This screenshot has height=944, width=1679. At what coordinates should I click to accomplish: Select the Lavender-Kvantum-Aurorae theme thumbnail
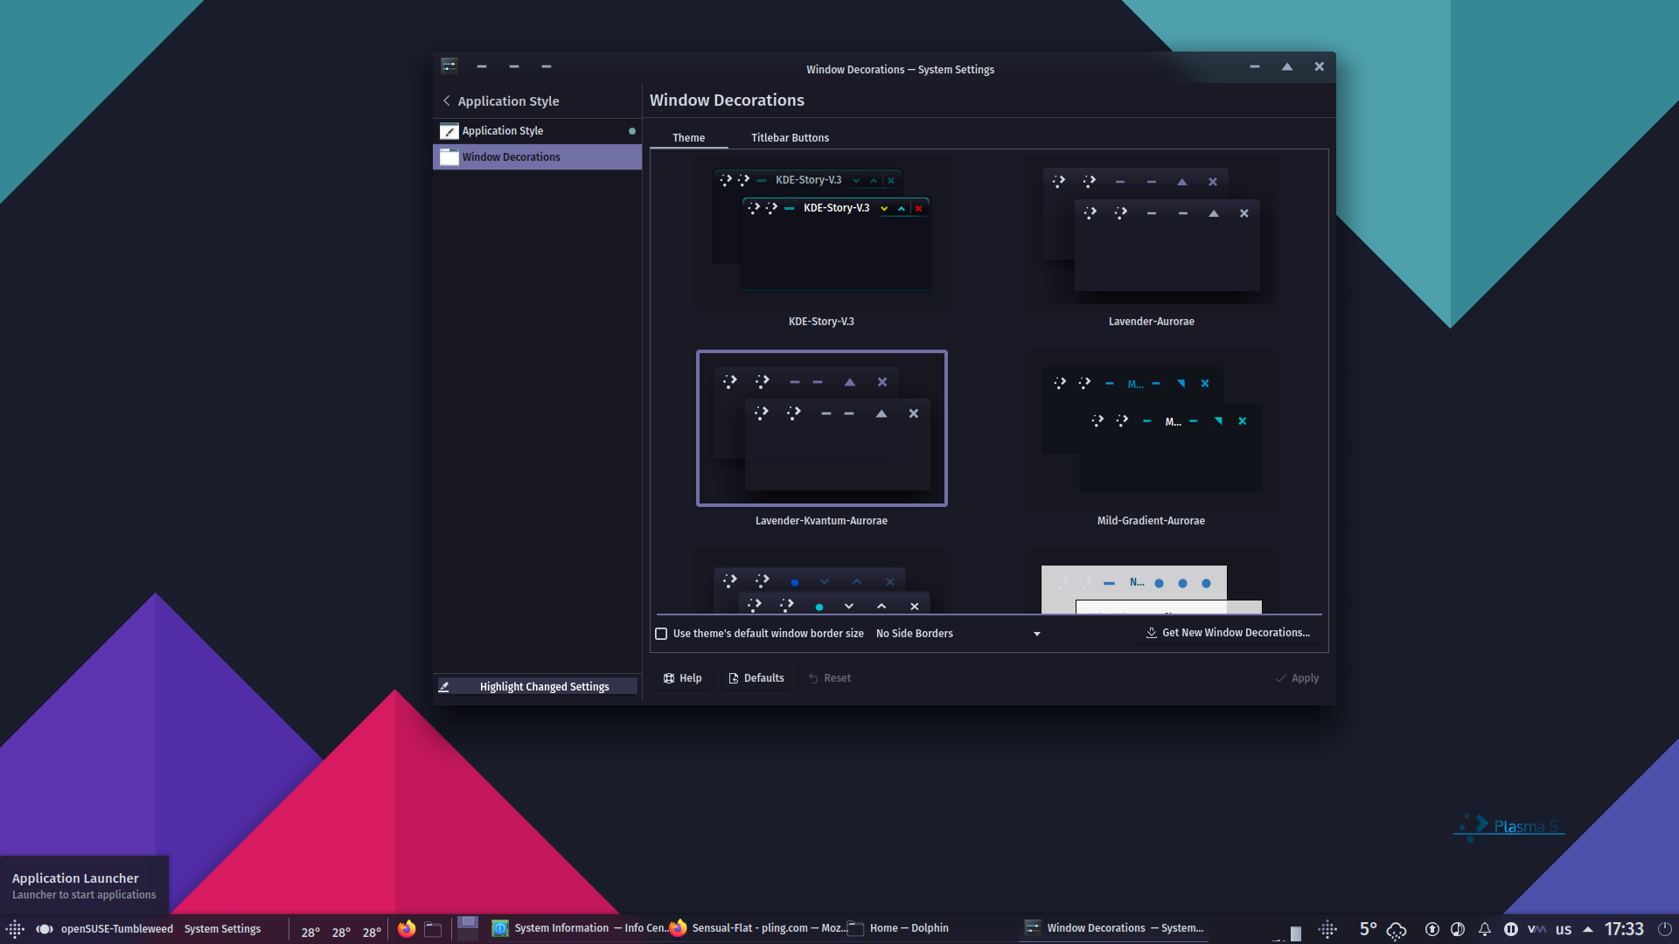(x=821, y=428)
